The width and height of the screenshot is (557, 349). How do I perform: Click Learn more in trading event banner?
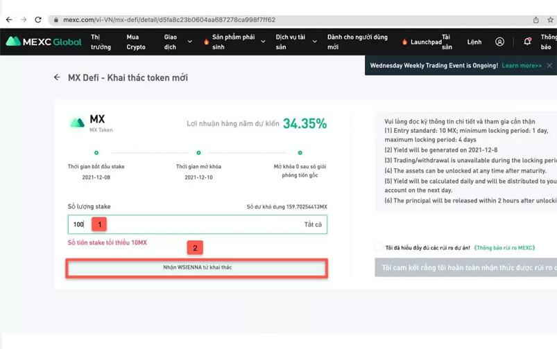tap(522, 66)
